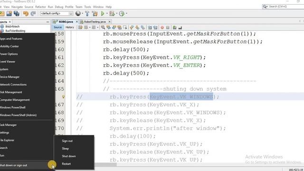Select the BitsInfotech project node
This screenshot has width=304, height=171.
pyautogui.click(x=12, y=27)
